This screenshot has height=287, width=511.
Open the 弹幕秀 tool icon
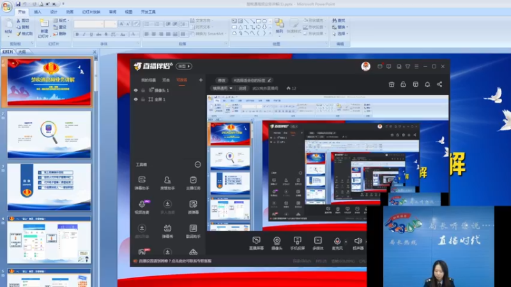coord(167,231)
